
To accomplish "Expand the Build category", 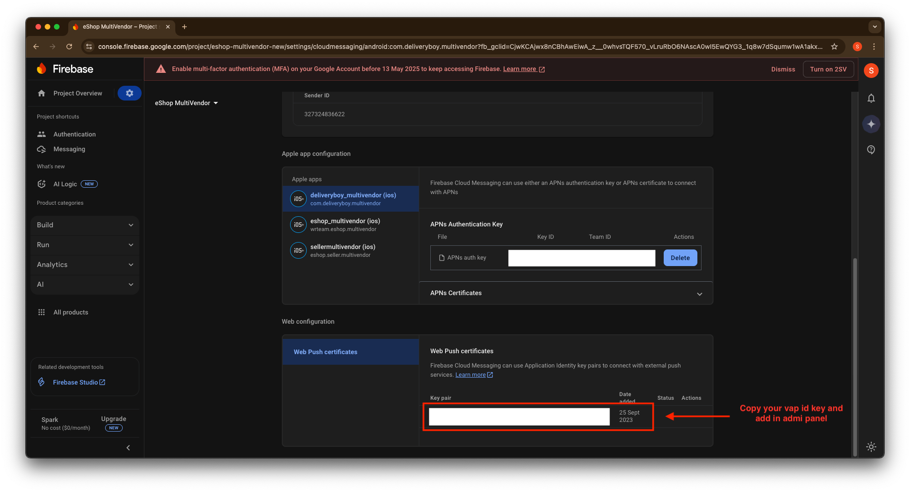I will pos(85,225).
